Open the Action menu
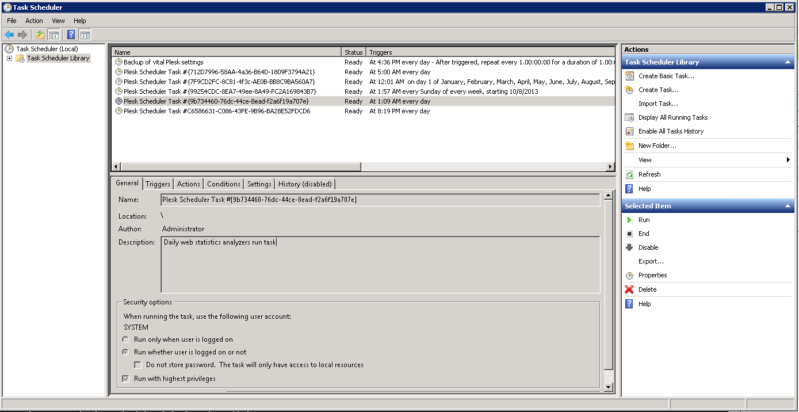The height and width of the screenshot is (412, 799). [x=34, y=21]
